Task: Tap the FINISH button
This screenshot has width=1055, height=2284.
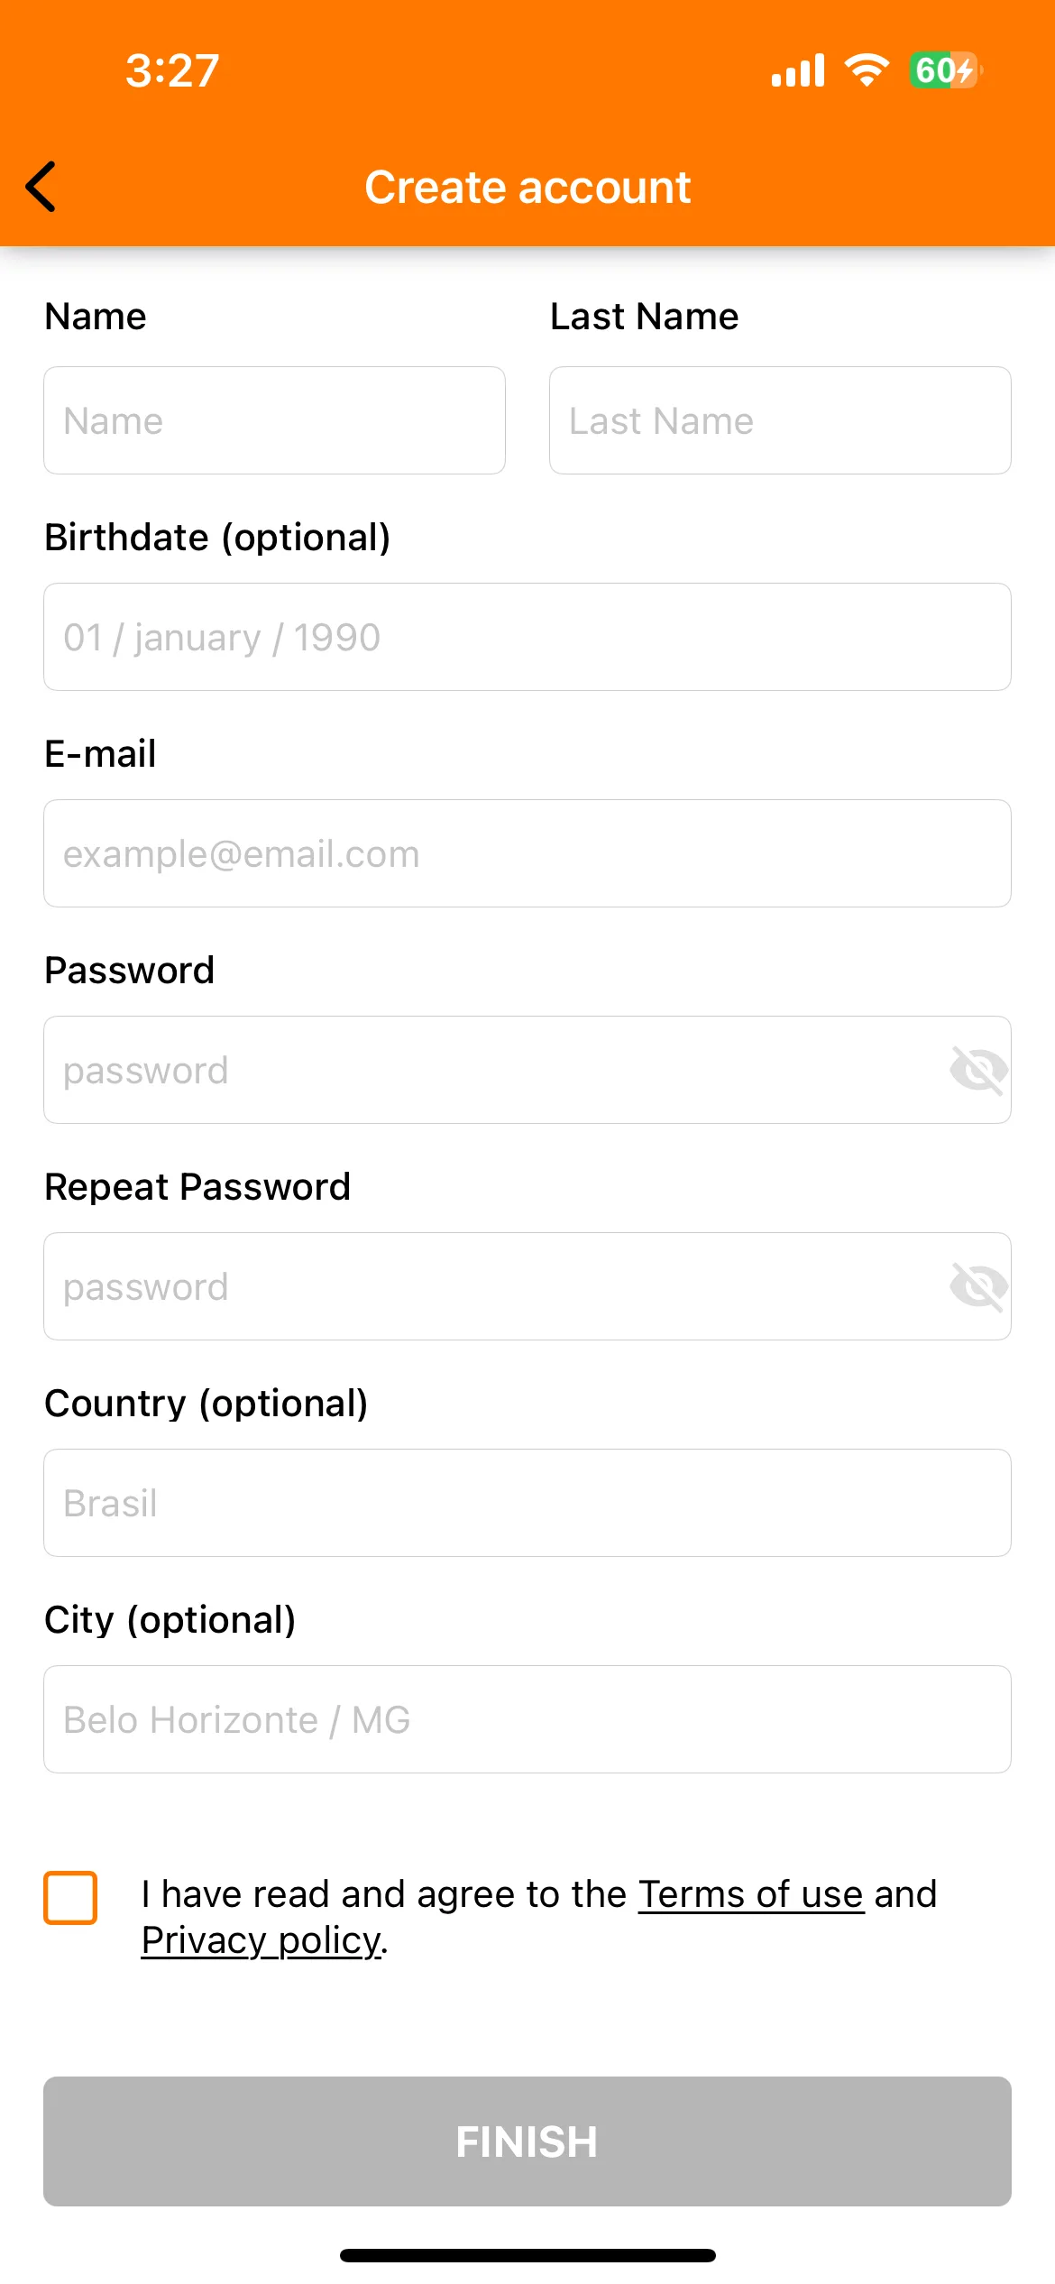Action: (527, 2141)
